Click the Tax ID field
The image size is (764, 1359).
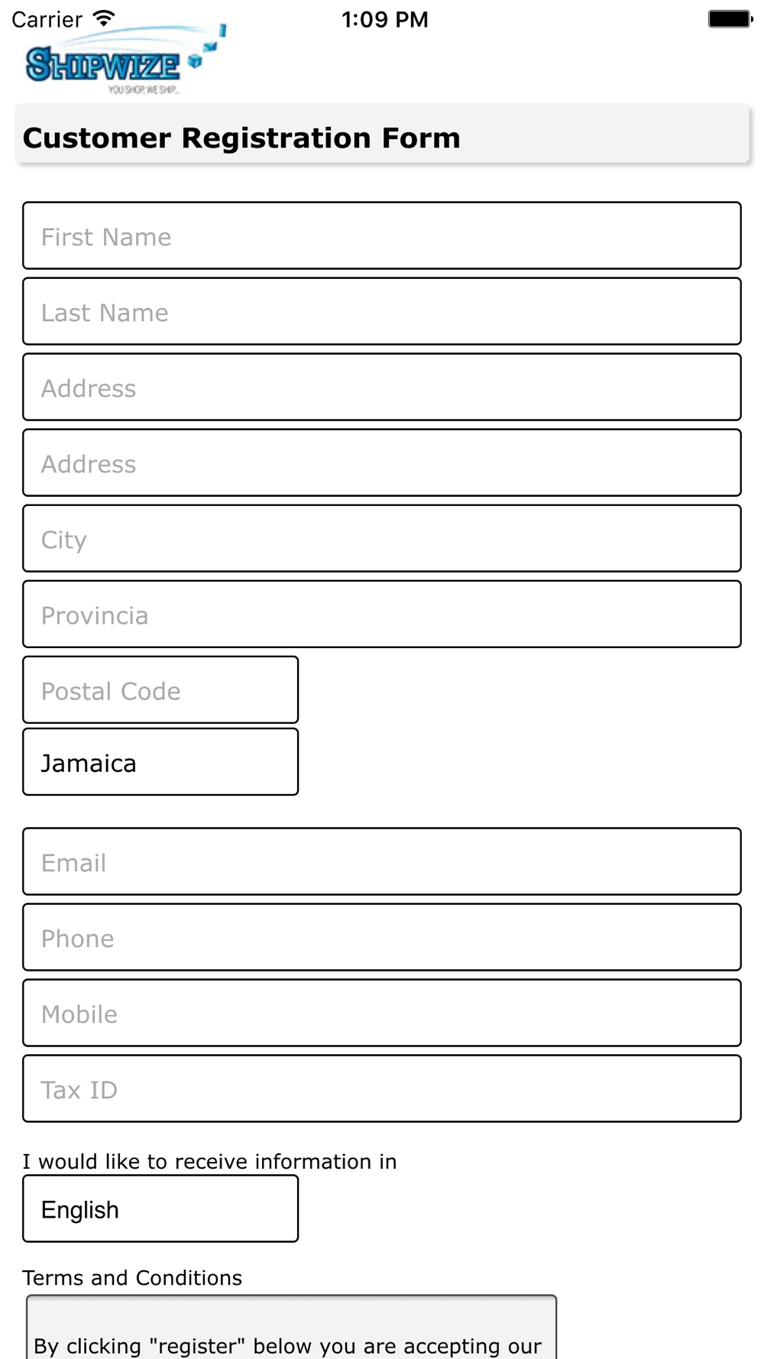click(x=382, y=1088)
